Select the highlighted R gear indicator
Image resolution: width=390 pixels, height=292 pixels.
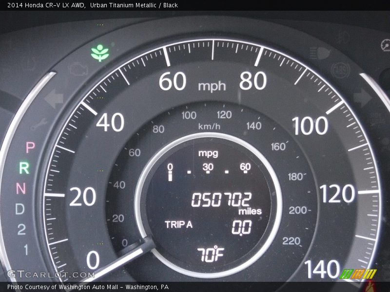[24, 168]
